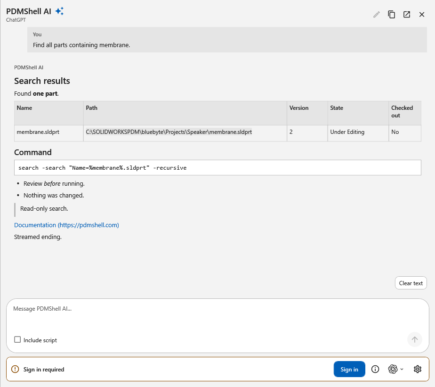Image resolution: width=435 pixels, height=387 pixels.
Task: Select the membrane.sldprt file path text
Action: (169, 132)
